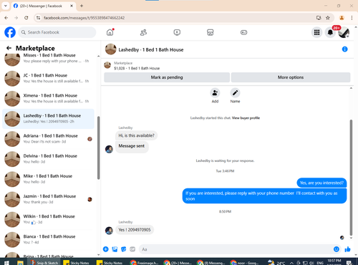The height and width of the screenshot is (265, 358).
Task: Click Lashedby header profile thumbnail
Action: (x=111, y=49)
